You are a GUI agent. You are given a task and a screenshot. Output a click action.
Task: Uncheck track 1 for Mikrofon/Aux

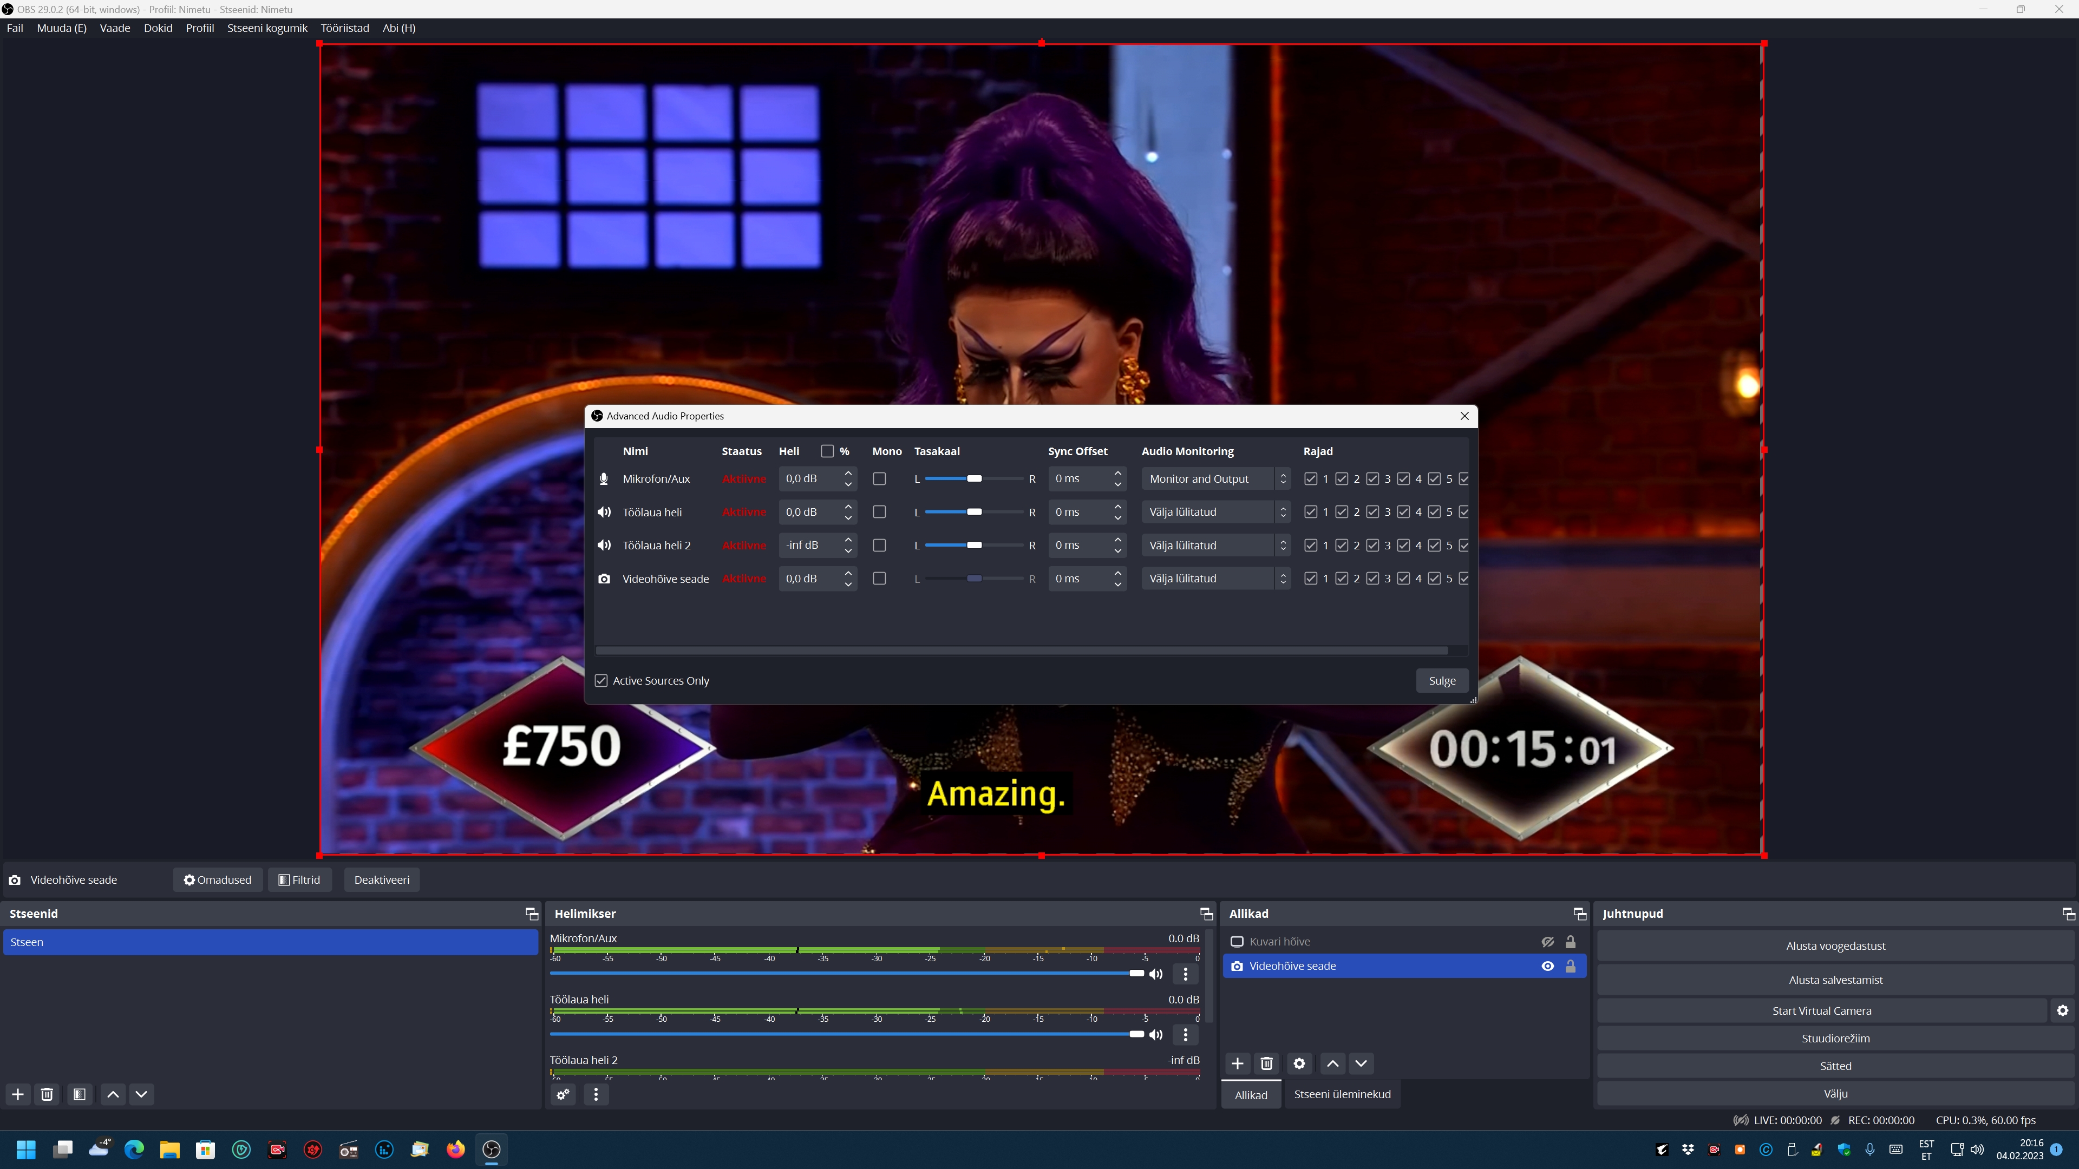coord(1311,478)
